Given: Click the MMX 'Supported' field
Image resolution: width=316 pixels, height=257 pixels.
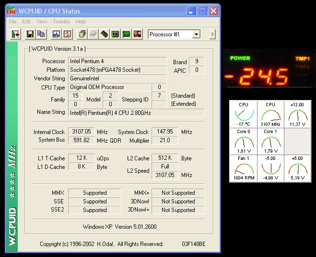Looking at the screenshot, I should click(x=95, y=193).
